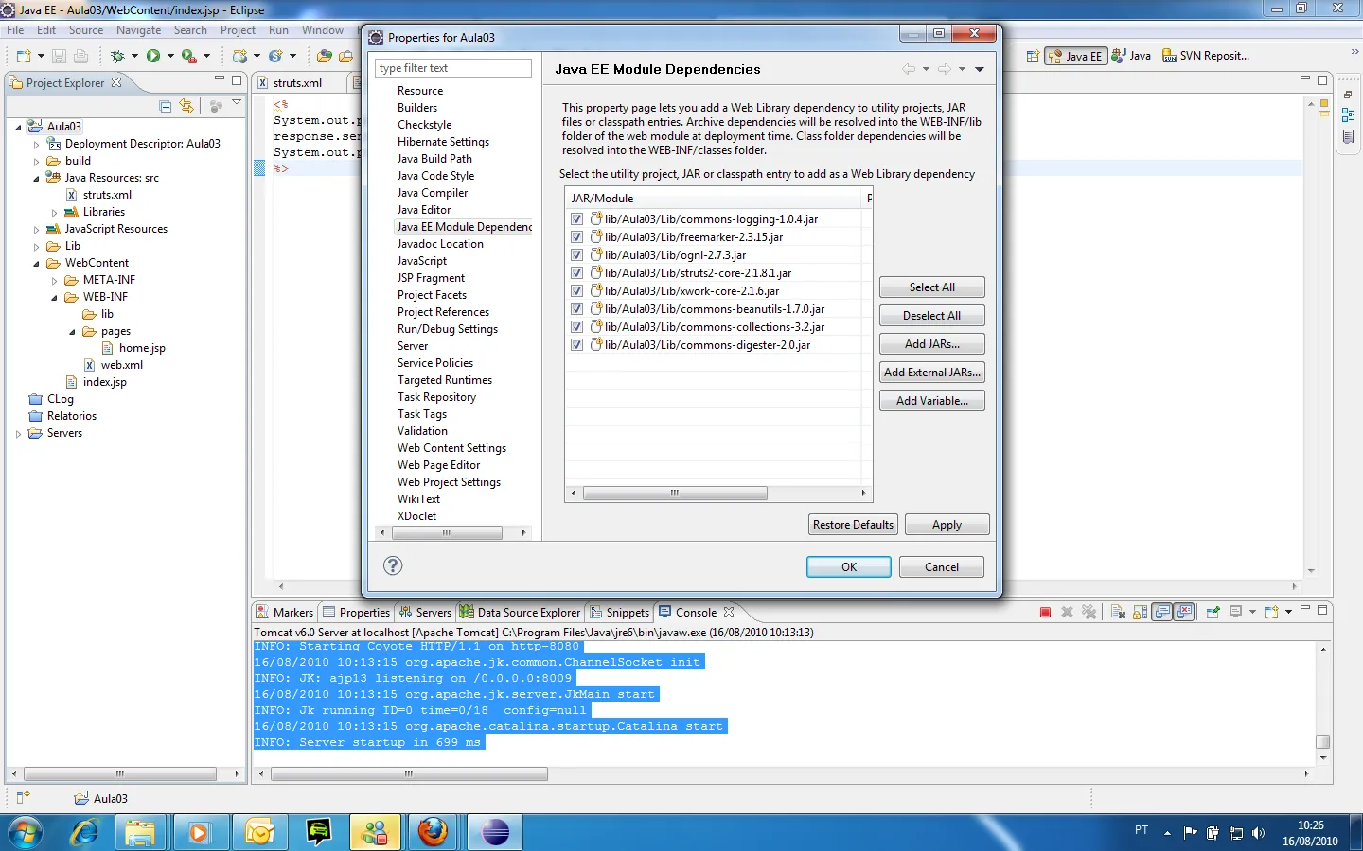Viewport: 1363px width, 851px height.
Task: Expand the Servers project node
Action: point(18,433)
